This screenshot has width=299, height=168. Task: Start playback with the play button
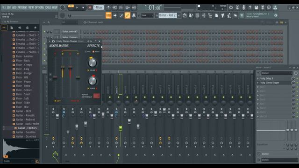point(77,7)
